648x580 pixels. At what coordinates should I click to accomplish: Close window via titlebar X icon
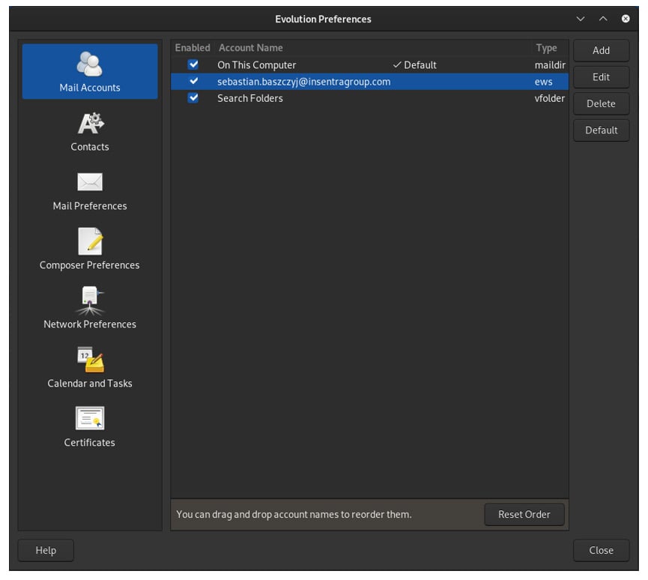[x=626, y=19]
